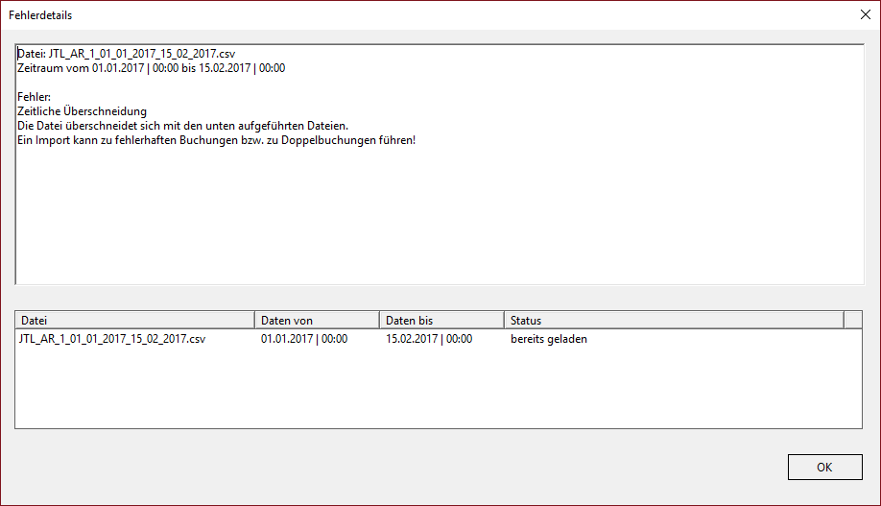Click the 'Die Datei überschneidet sich' line
881x506 pixels.
pos(182,127)
